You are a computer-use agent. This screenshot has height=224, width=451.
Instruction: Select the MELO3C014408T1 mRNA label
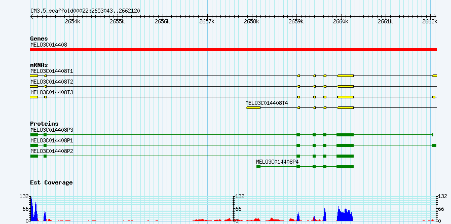(52, 71)
